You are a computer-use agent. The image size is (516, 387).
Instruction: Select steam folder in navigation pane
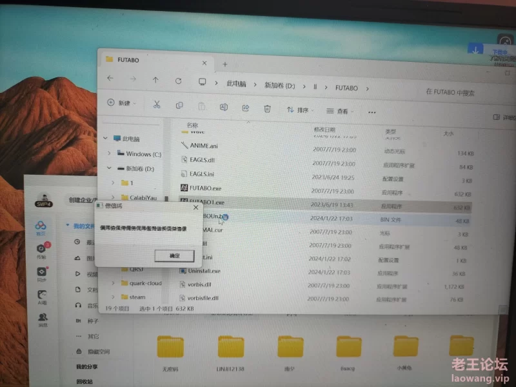(134, 297)
